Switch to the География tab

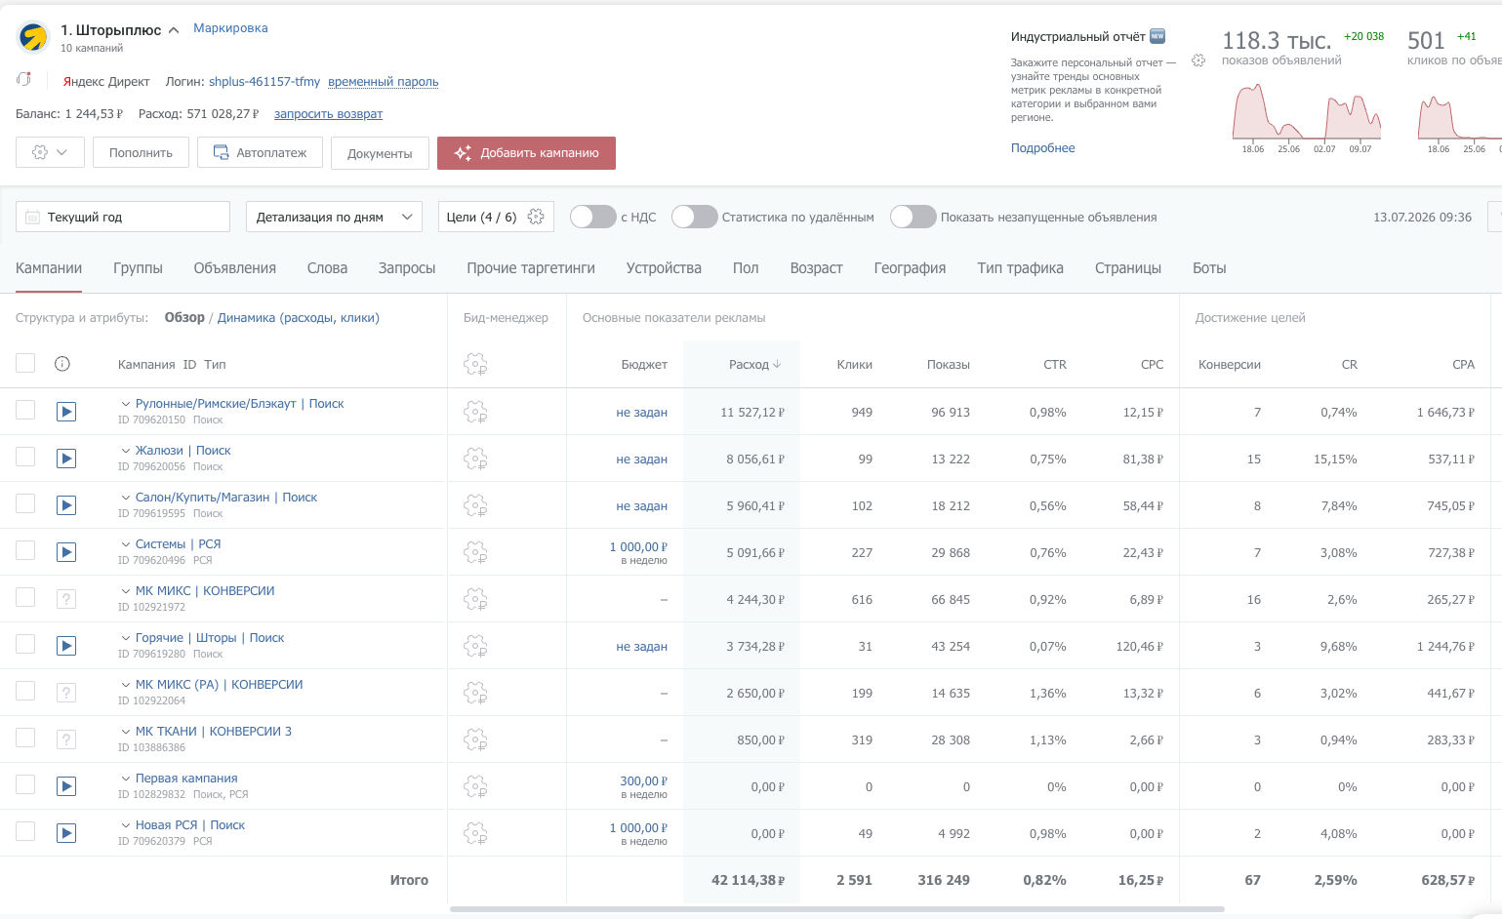click(x=910, y=268)
